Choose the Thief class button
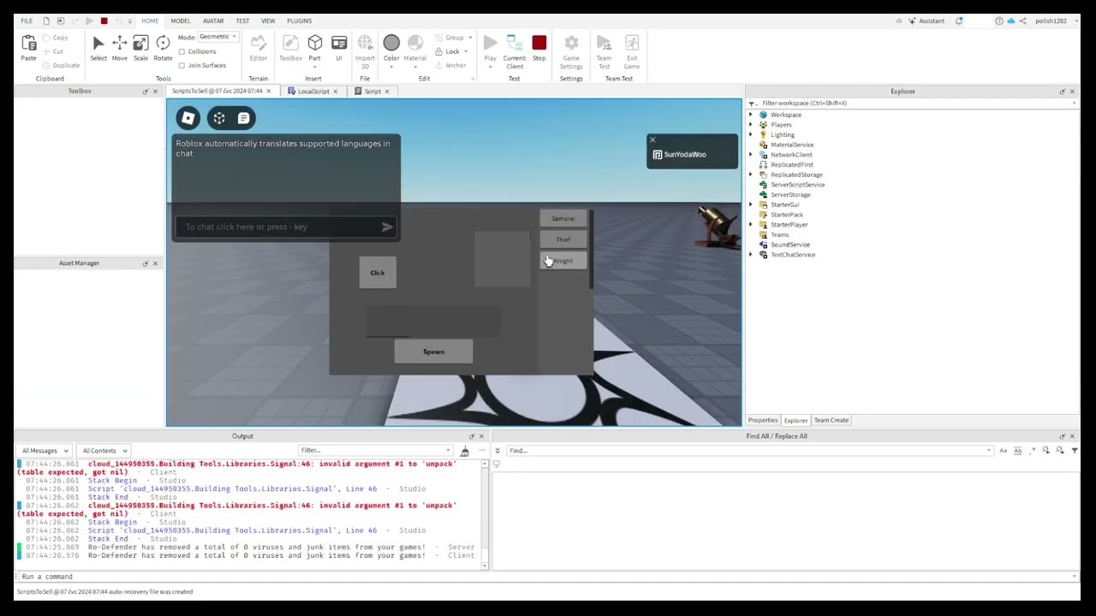1096x616 pixels. pos(563,240)
